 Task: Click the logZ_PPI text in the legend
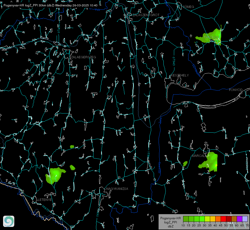171,222
